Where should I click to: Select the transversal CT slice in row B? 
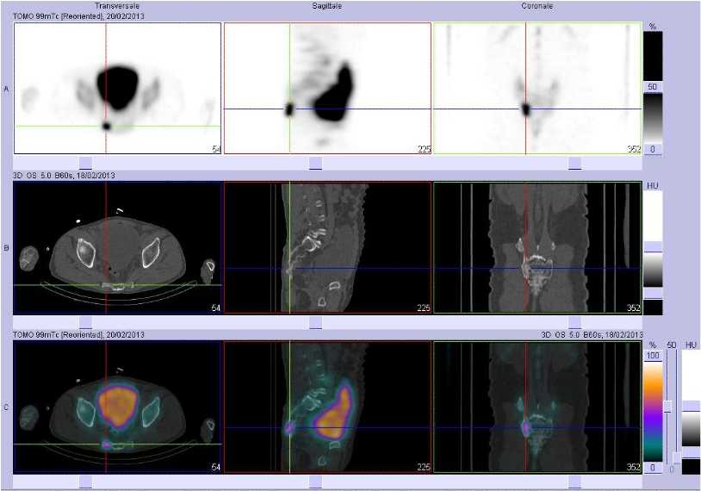118,248
